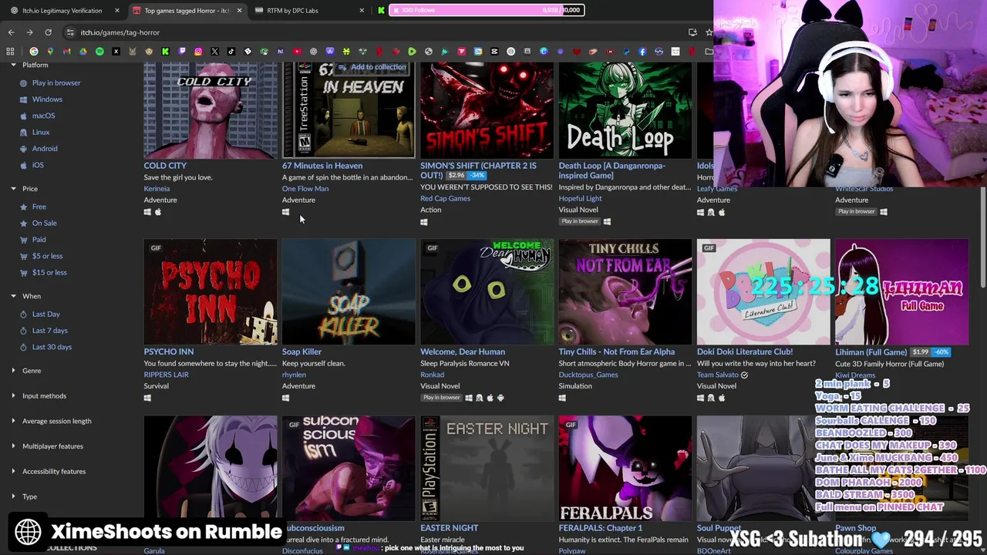The image size is (987, 555).
Task: Click the Psycho Inn thumbnail
Action: (211, 292)
